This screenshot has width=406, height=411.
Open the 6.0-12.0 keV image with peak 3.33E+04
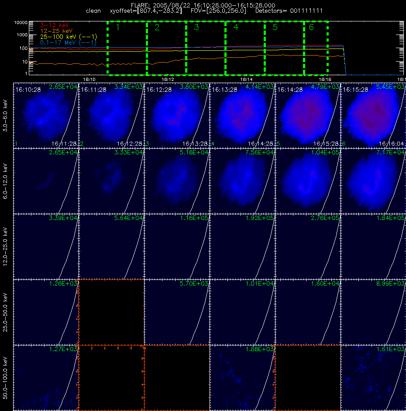111,181
